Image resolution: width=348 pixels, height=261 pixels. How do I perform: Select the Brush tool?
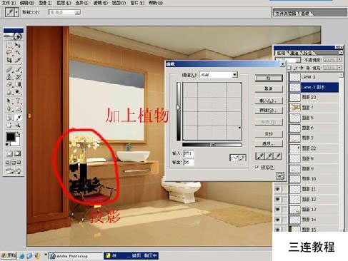click(18, 69)
